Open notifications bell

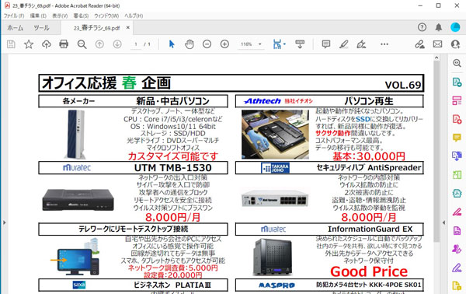pos(439,27)
